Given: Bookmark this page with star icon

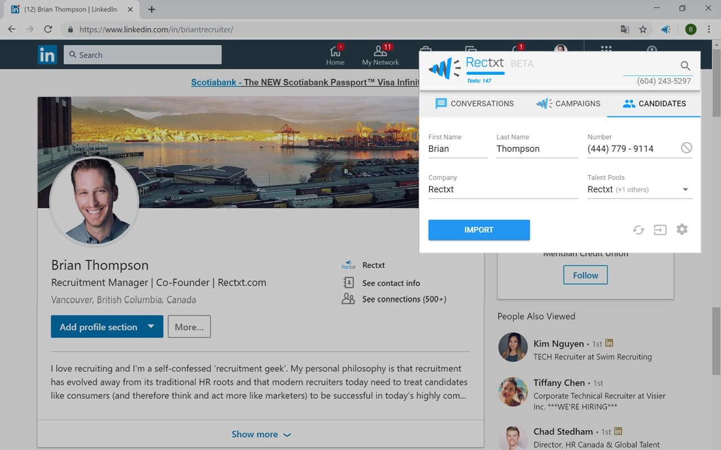Looking at the screenshot, I should click(643, 29).
